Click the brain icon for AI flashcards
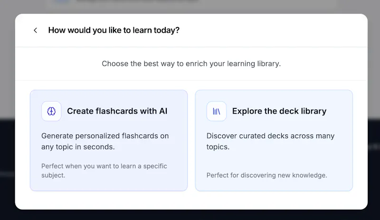This screenshot has height=220, width=380. pos(51,111)
